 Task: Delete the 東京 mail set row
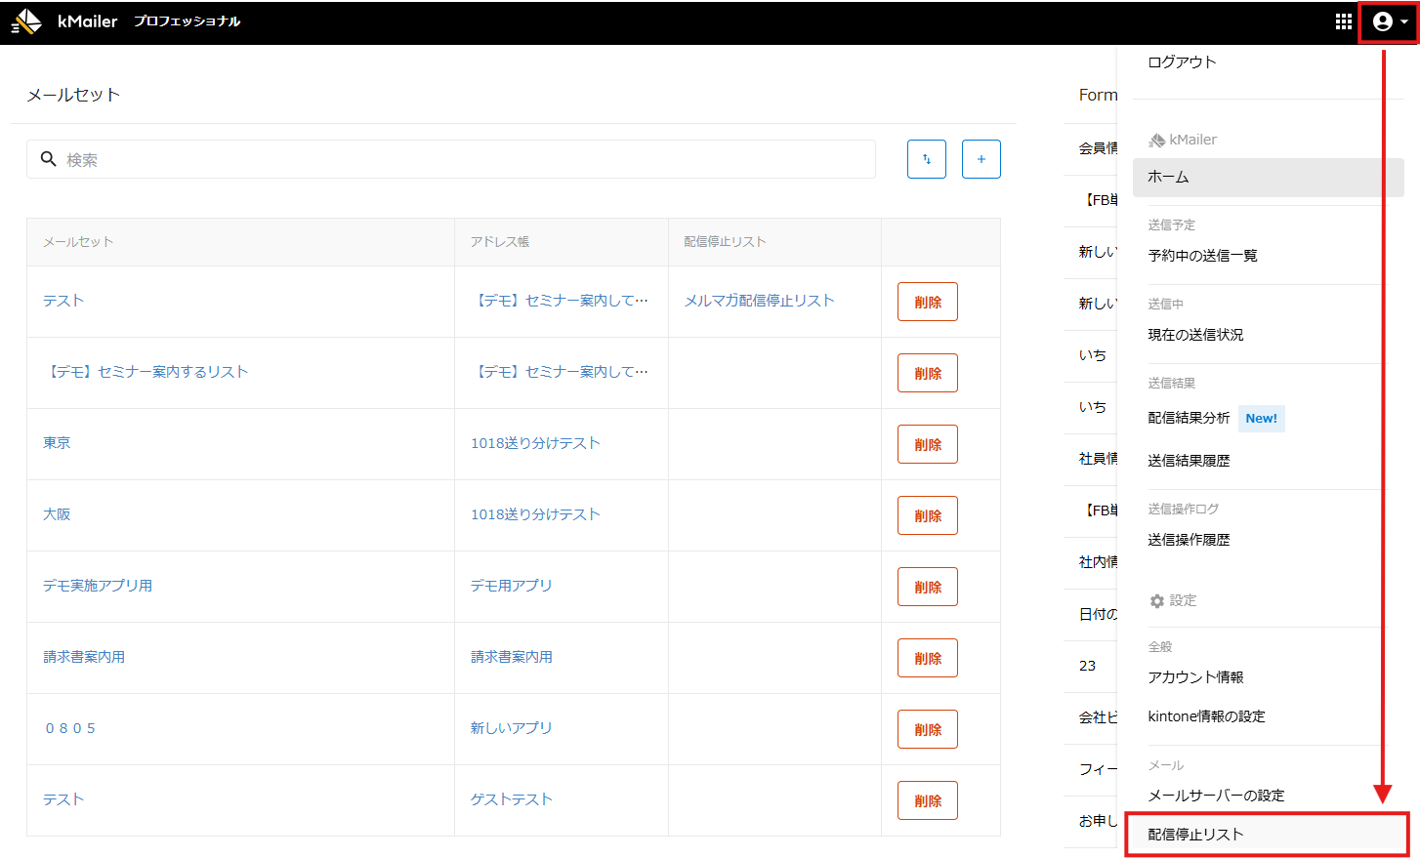[927, 444]
